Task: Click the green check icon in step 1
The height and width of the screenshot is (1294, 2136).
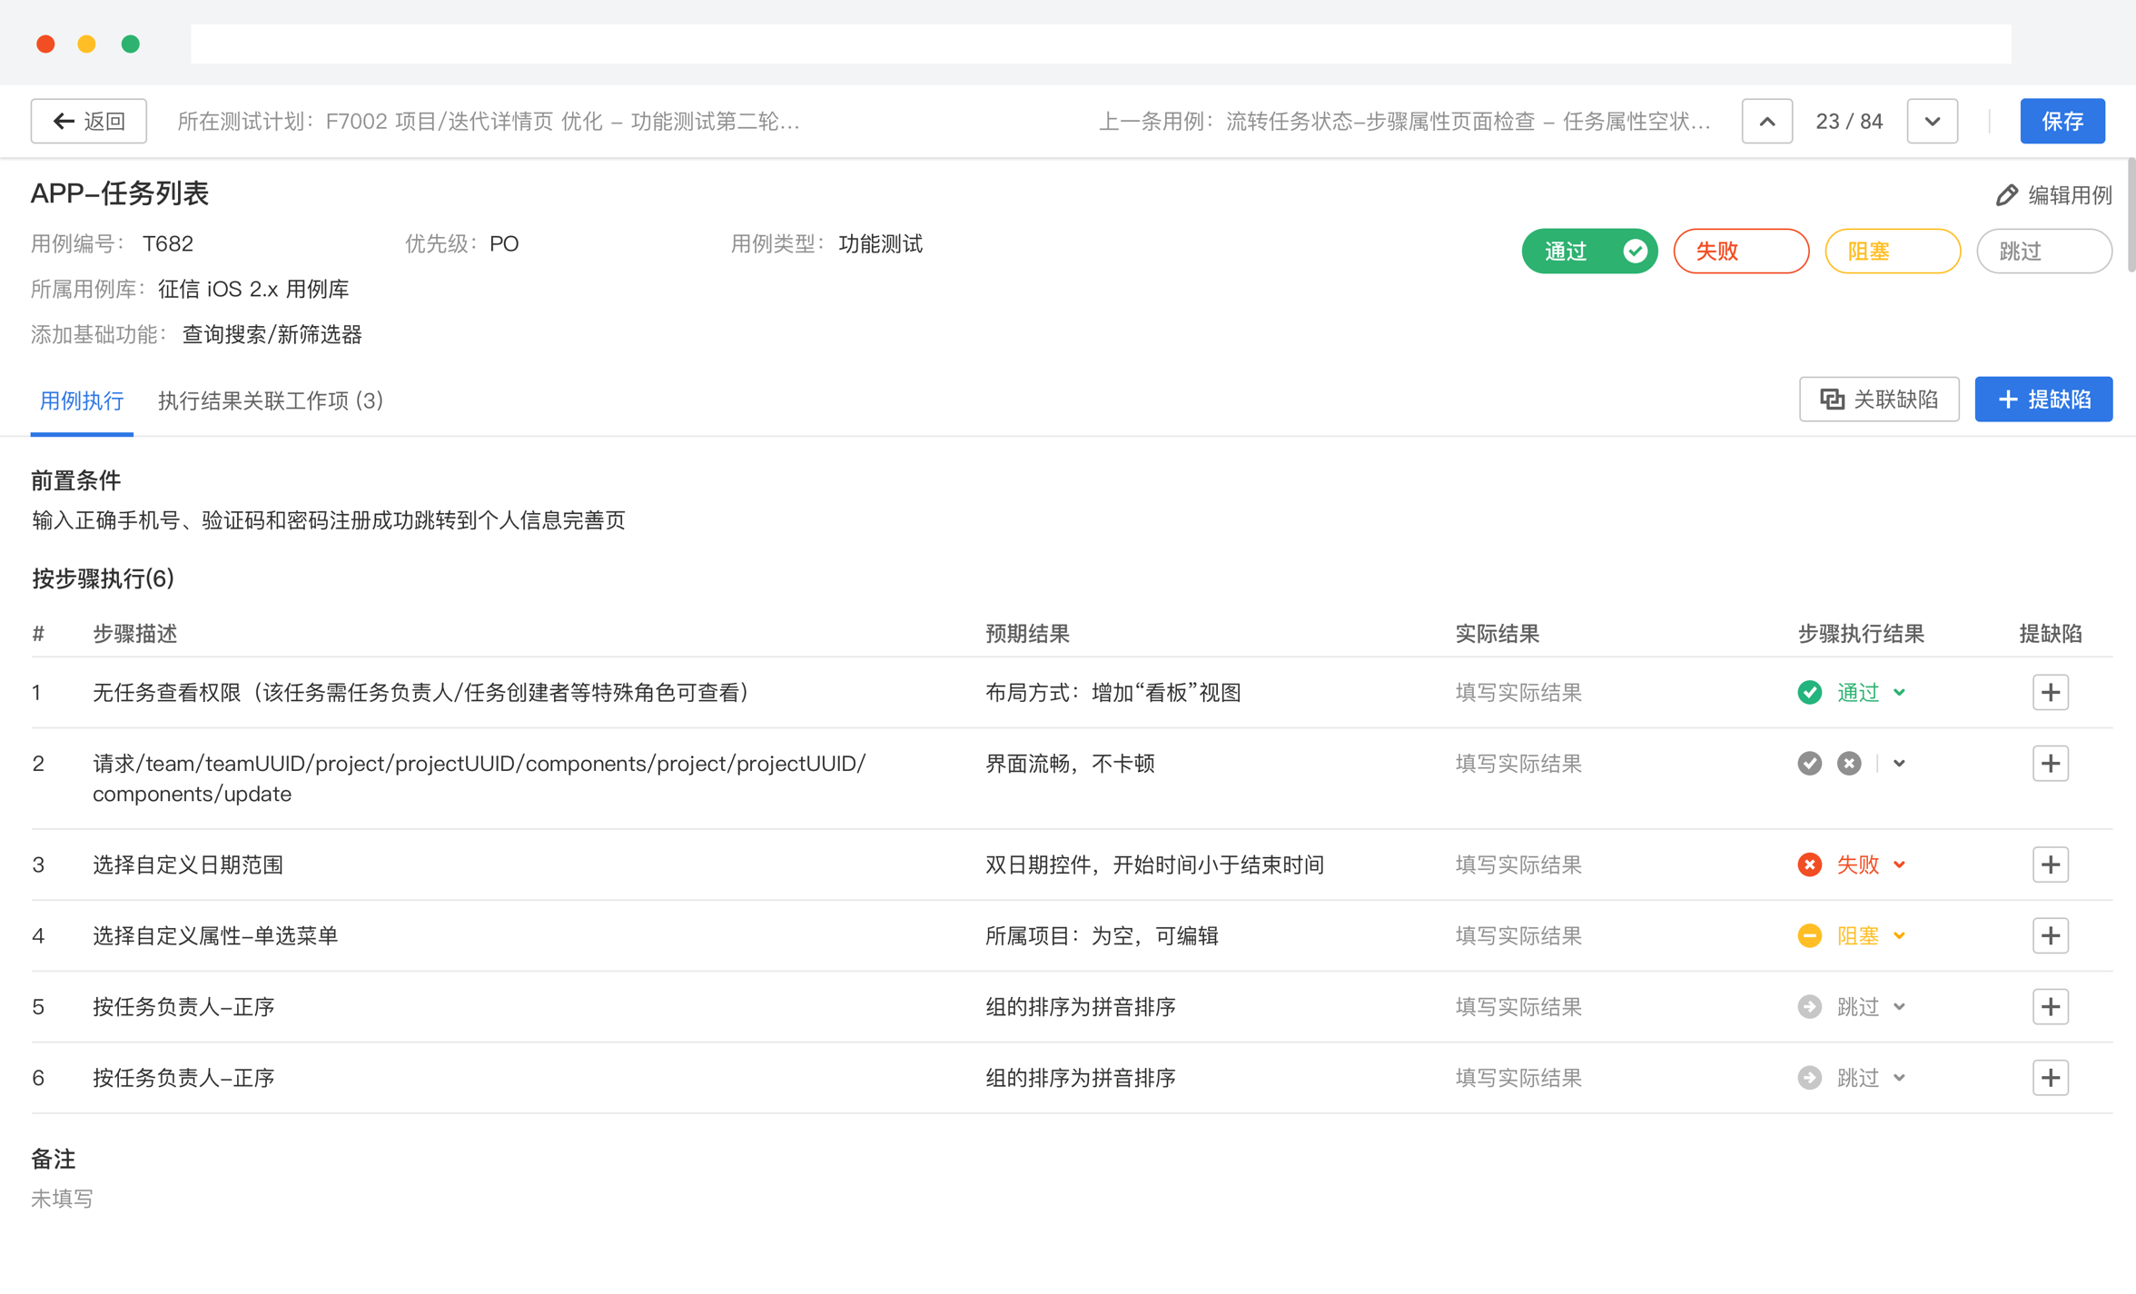Action: (1810, 692)
